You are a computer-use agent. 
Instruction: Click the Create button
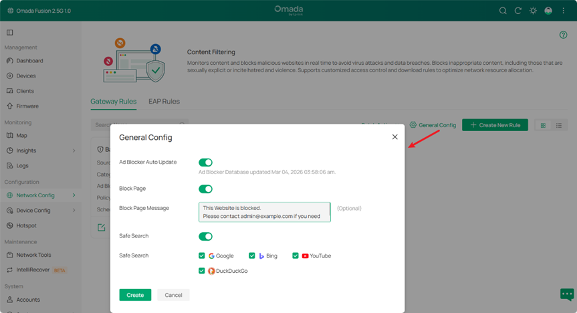coord(135,295)
